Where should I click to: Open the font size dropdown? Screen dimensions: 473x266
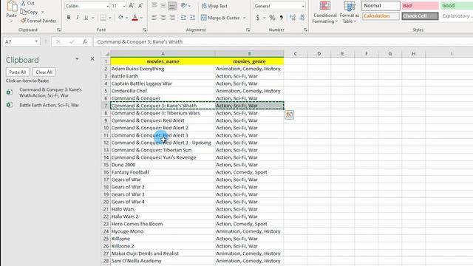pos(123,6)
